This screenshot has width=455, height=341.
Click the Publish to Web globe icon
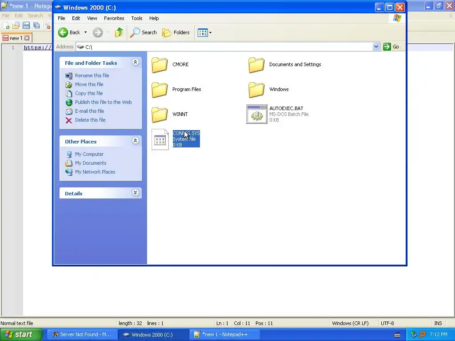pyautogui.click(x=69, y=103)
